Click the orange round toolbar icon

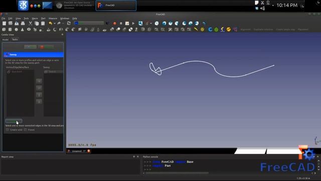[x=229, y=30]
